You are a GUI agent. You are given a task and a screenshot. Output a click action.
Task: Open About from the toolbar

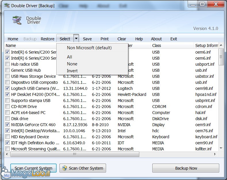point(156,39)
